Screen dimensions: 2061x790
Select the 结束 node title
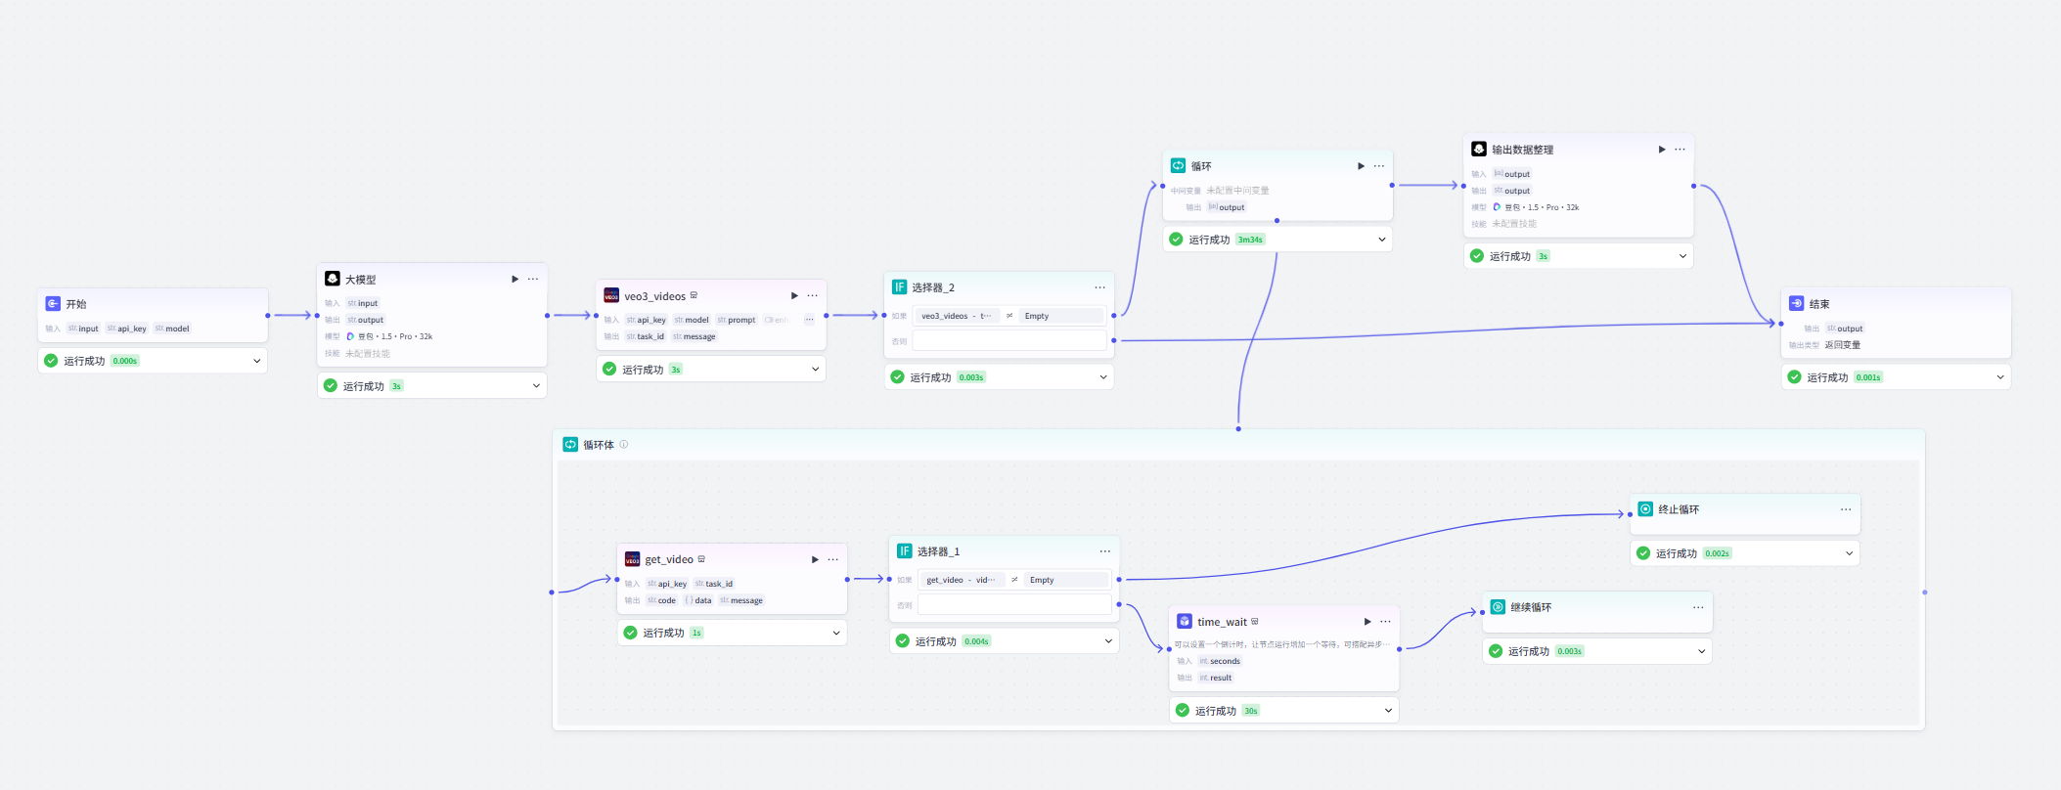1818,304
